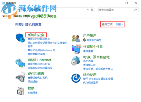
Task: Click 更改帐户类型 link
Action: click(94, 40)
